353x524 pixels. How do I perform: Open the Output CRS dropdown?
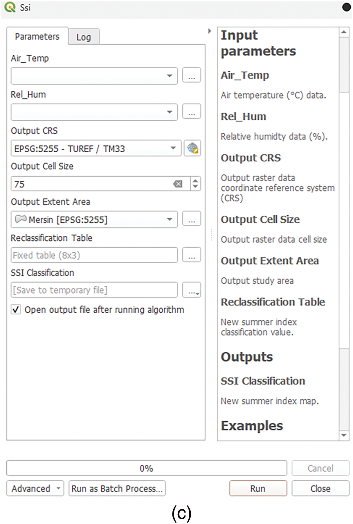(173, 148)
